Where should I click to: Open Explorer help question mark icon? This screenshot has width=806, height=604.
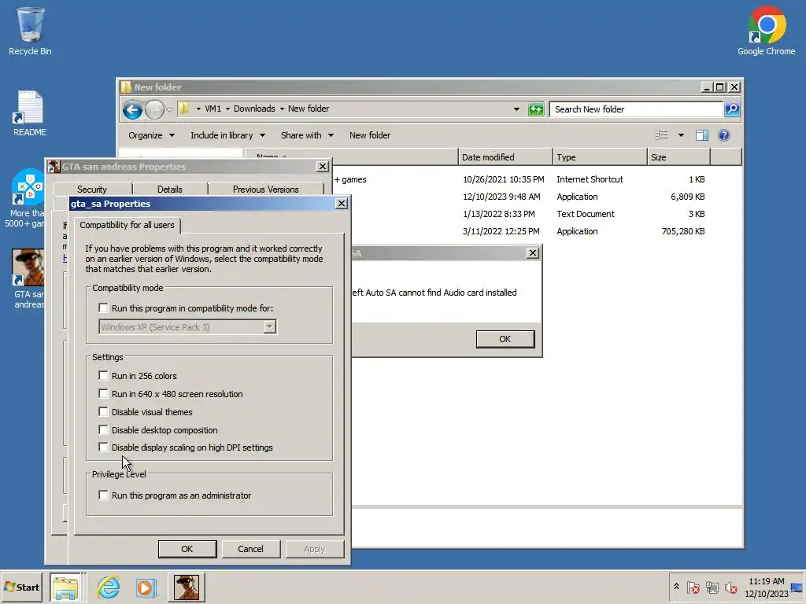(x=724, y=135)
